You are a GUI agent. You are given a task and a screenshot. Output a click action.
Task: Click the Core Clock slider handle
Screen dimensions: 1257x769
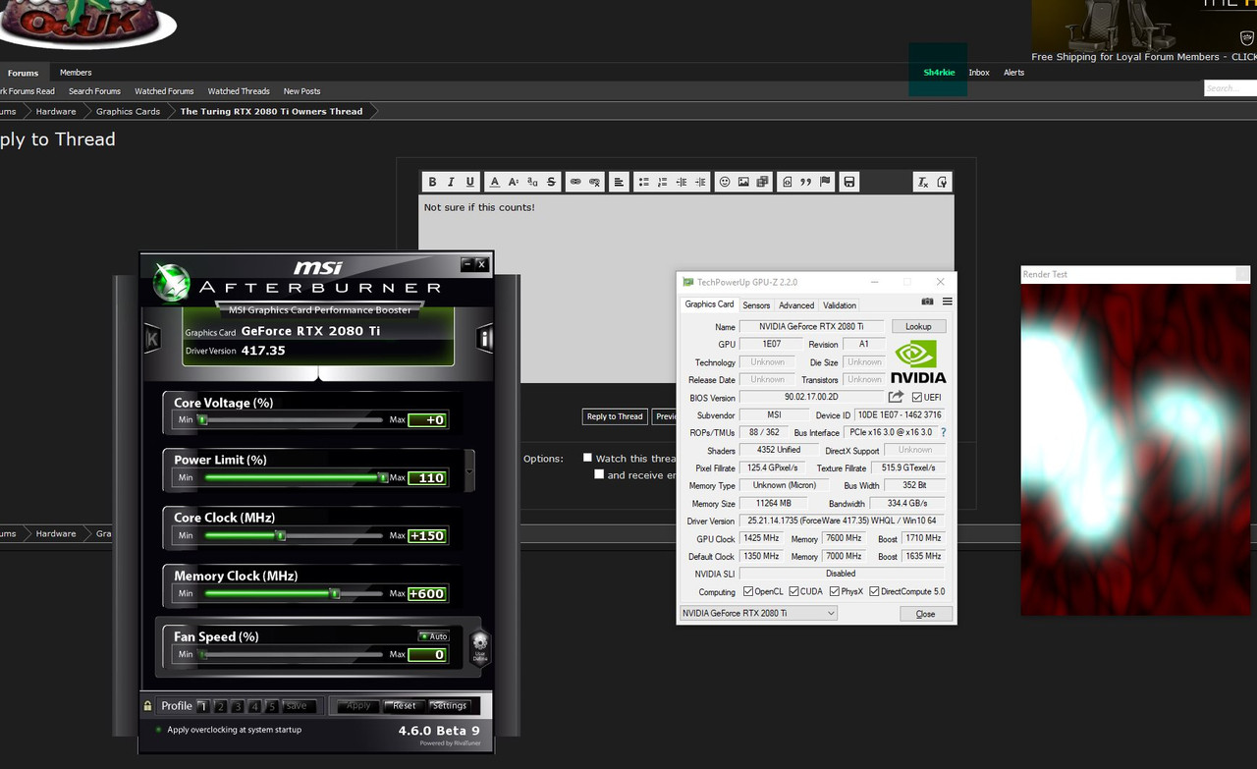click(x=281, y=535)
